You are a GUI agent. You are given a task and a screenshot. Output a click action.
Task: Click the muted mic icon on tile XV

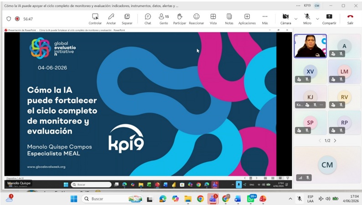307,79
